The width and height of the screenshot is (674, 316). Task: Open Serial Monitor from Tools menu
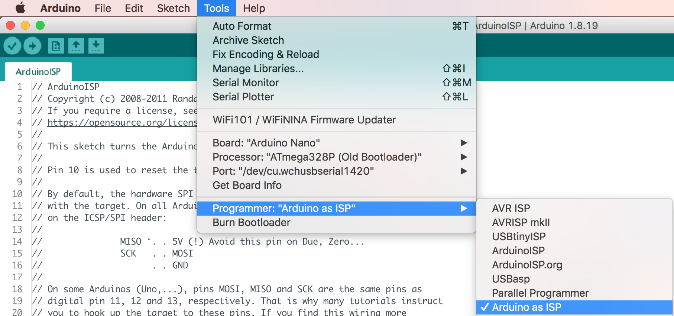(246, 83)
